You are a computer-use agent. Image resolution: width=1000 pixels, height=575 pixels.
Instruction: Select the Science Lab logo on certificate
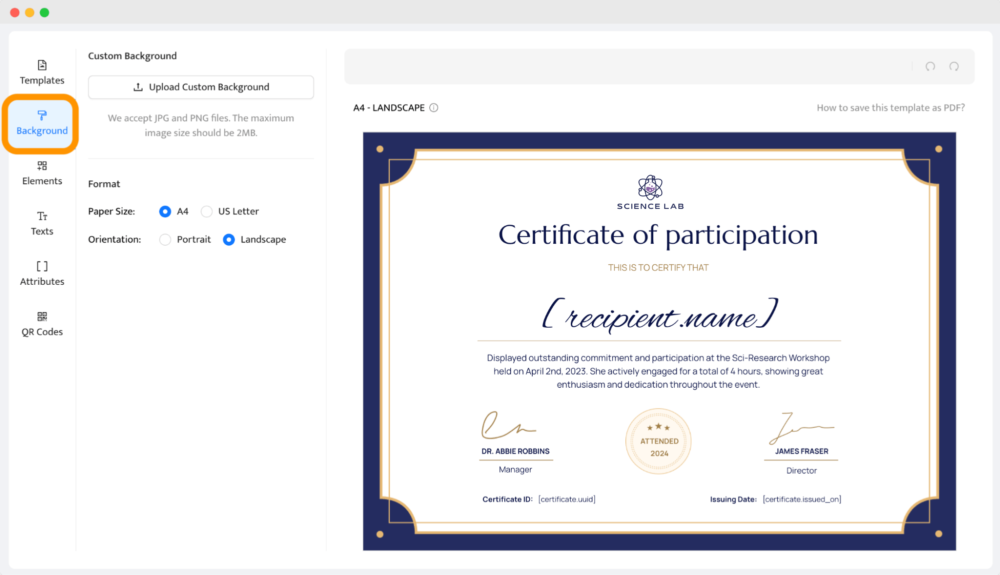coord(650,192)
